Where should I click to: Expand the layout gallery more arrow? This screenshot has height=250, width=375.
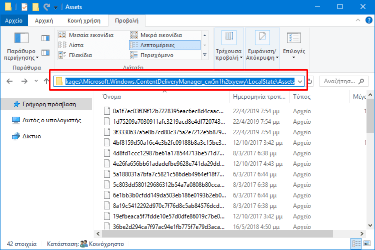click(x=204, y=55)
